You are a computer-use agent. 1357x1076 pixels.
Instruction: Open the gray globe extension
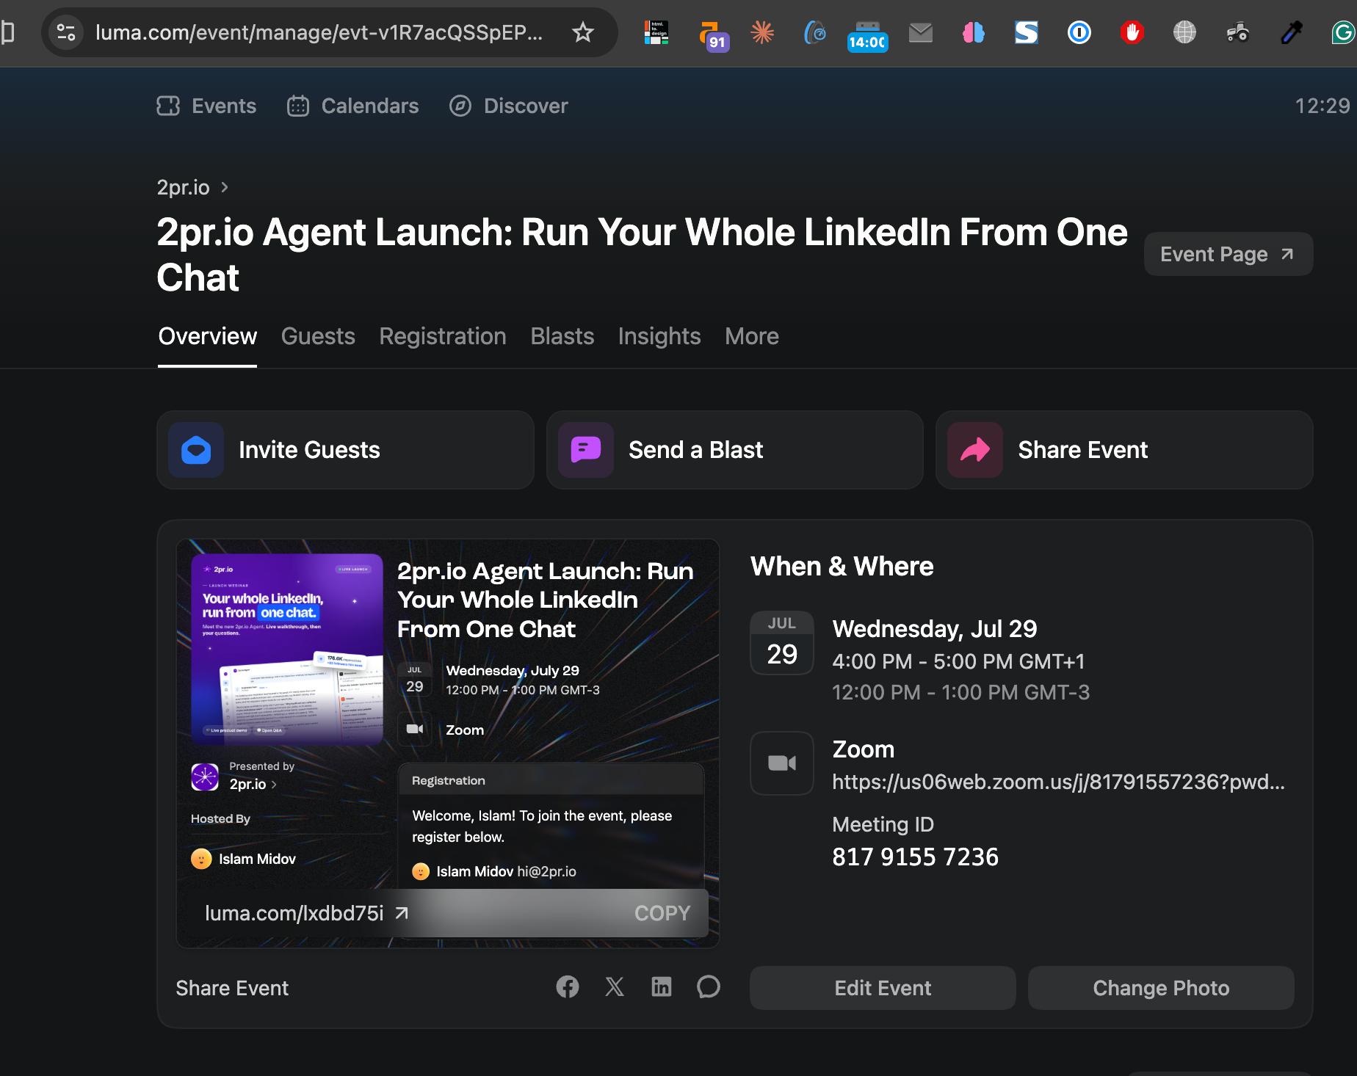[x=1185, y=32]
